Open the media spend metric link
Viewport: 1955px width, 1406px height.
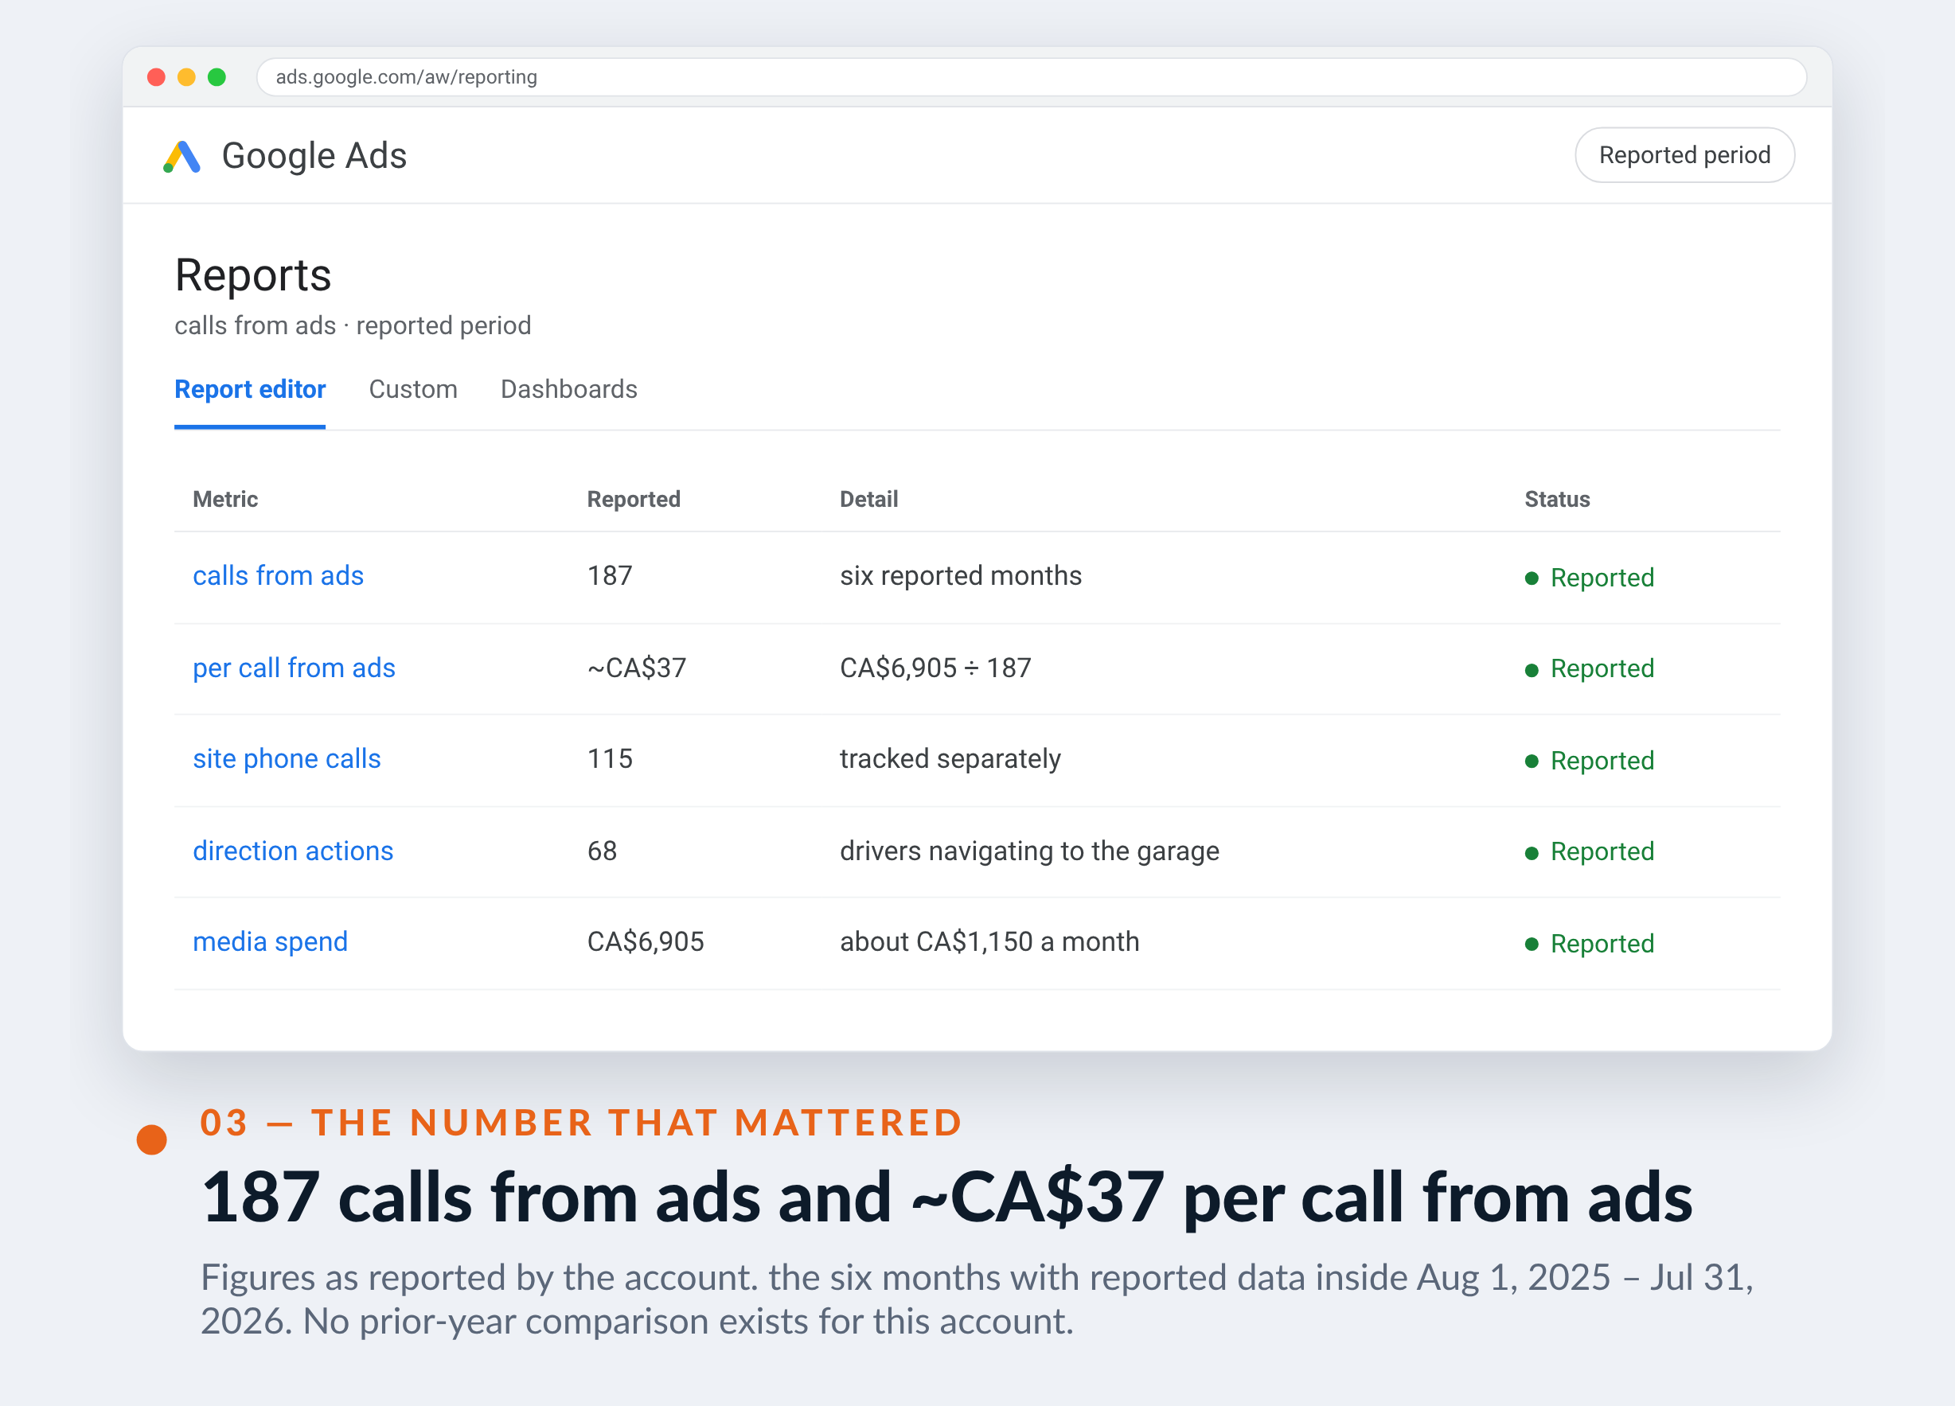click(x=271, y=941)
